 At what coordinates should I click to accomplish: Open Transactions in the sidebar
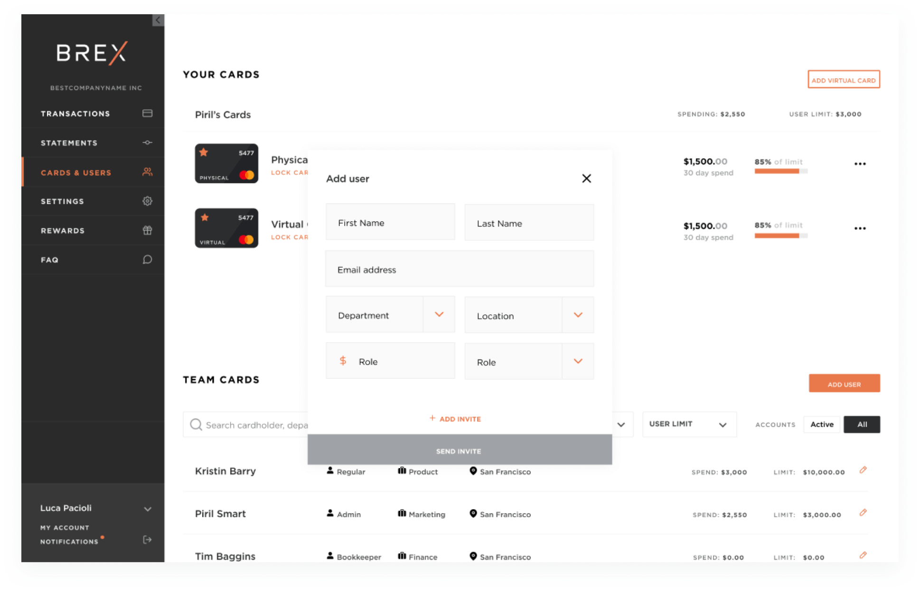(x=75, y=113)
